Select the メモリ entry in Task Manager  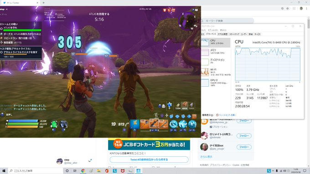216,52
